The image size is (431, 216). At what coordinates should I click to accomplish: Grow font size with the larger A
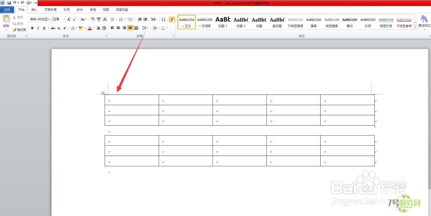pyautogui.click(x=69, y=19)
